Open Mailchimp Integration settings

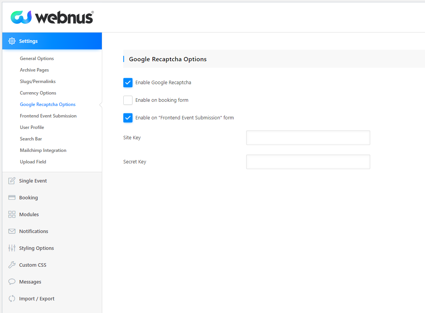[43, 150]
